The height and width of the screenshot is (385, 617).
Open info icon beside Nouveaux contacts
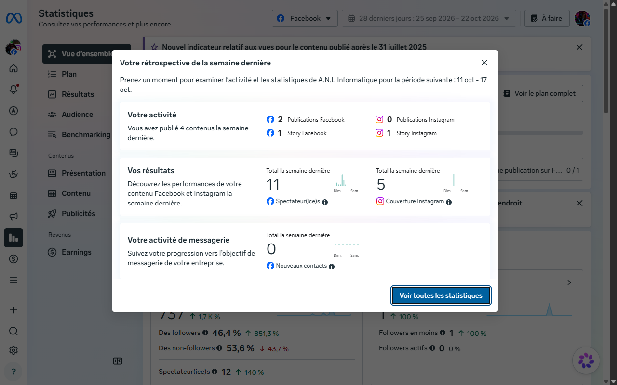(332, 266)
